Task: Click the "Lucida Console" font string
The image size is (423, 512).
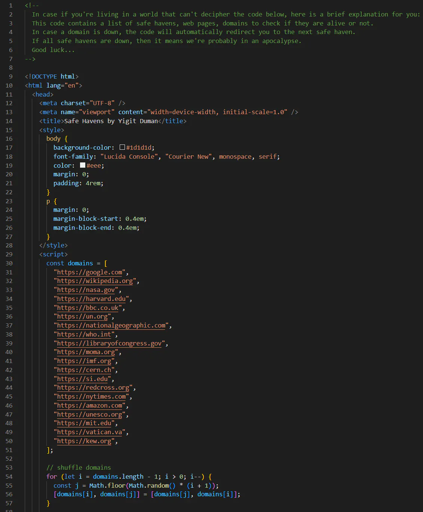Action: [x=129, y=156]
